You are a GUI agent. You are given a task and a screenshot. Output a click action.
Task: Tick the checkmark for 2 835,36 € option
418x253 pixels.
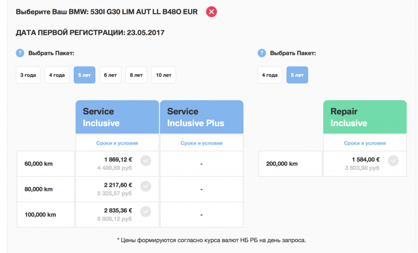146,212
